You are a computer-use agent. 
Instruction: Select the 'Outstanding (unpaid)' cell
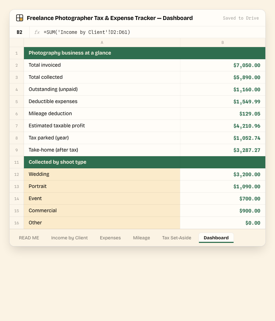point(102,89)
